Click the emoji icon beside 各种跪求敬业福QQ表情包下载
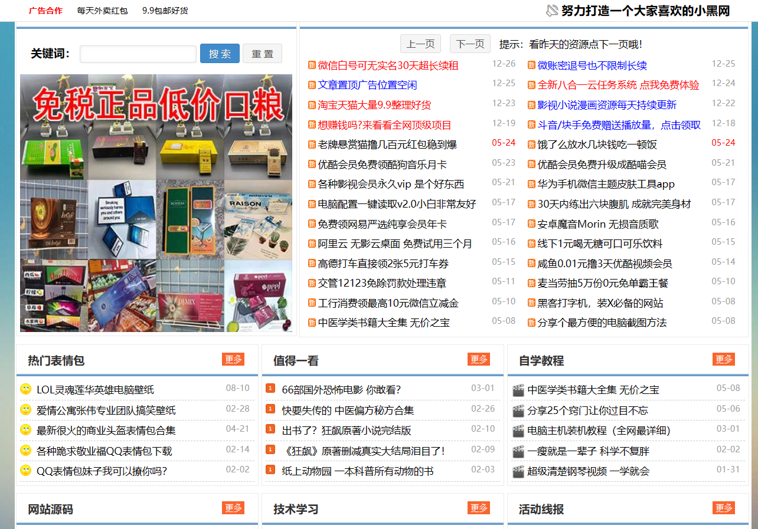758x529 pixels. [x=25, y=450]
